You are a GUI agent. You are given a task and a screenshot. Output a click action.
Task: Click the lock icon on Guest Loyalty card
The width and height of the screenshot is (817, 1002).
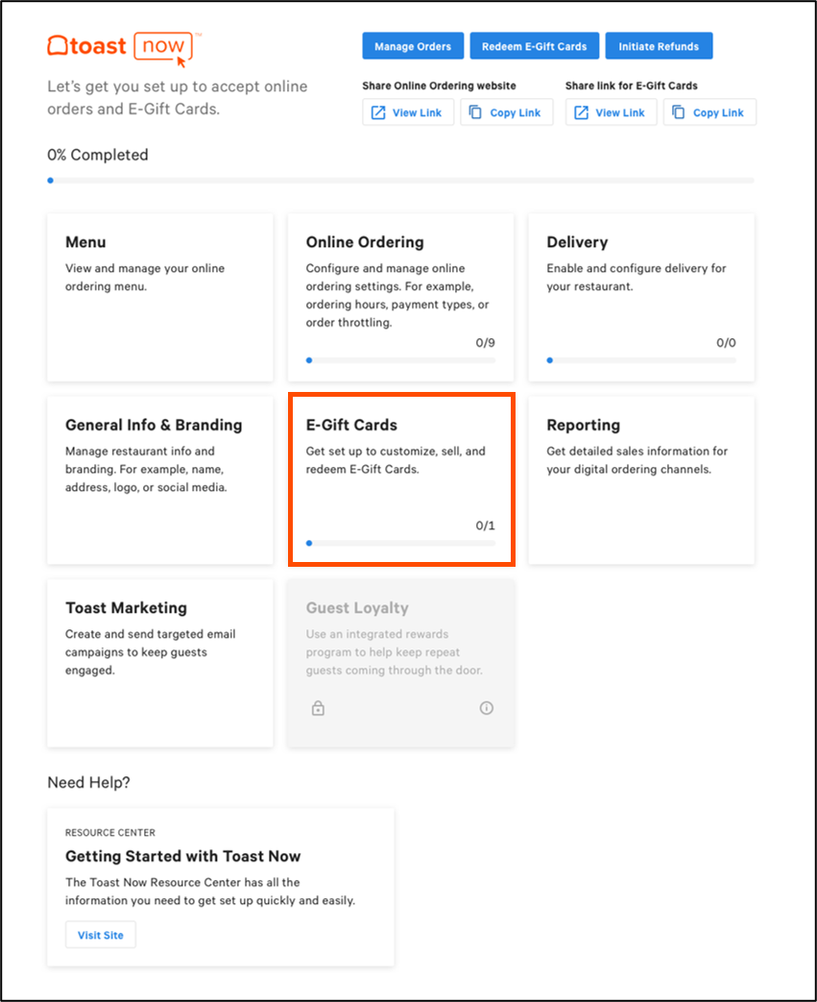coord(318,708)
